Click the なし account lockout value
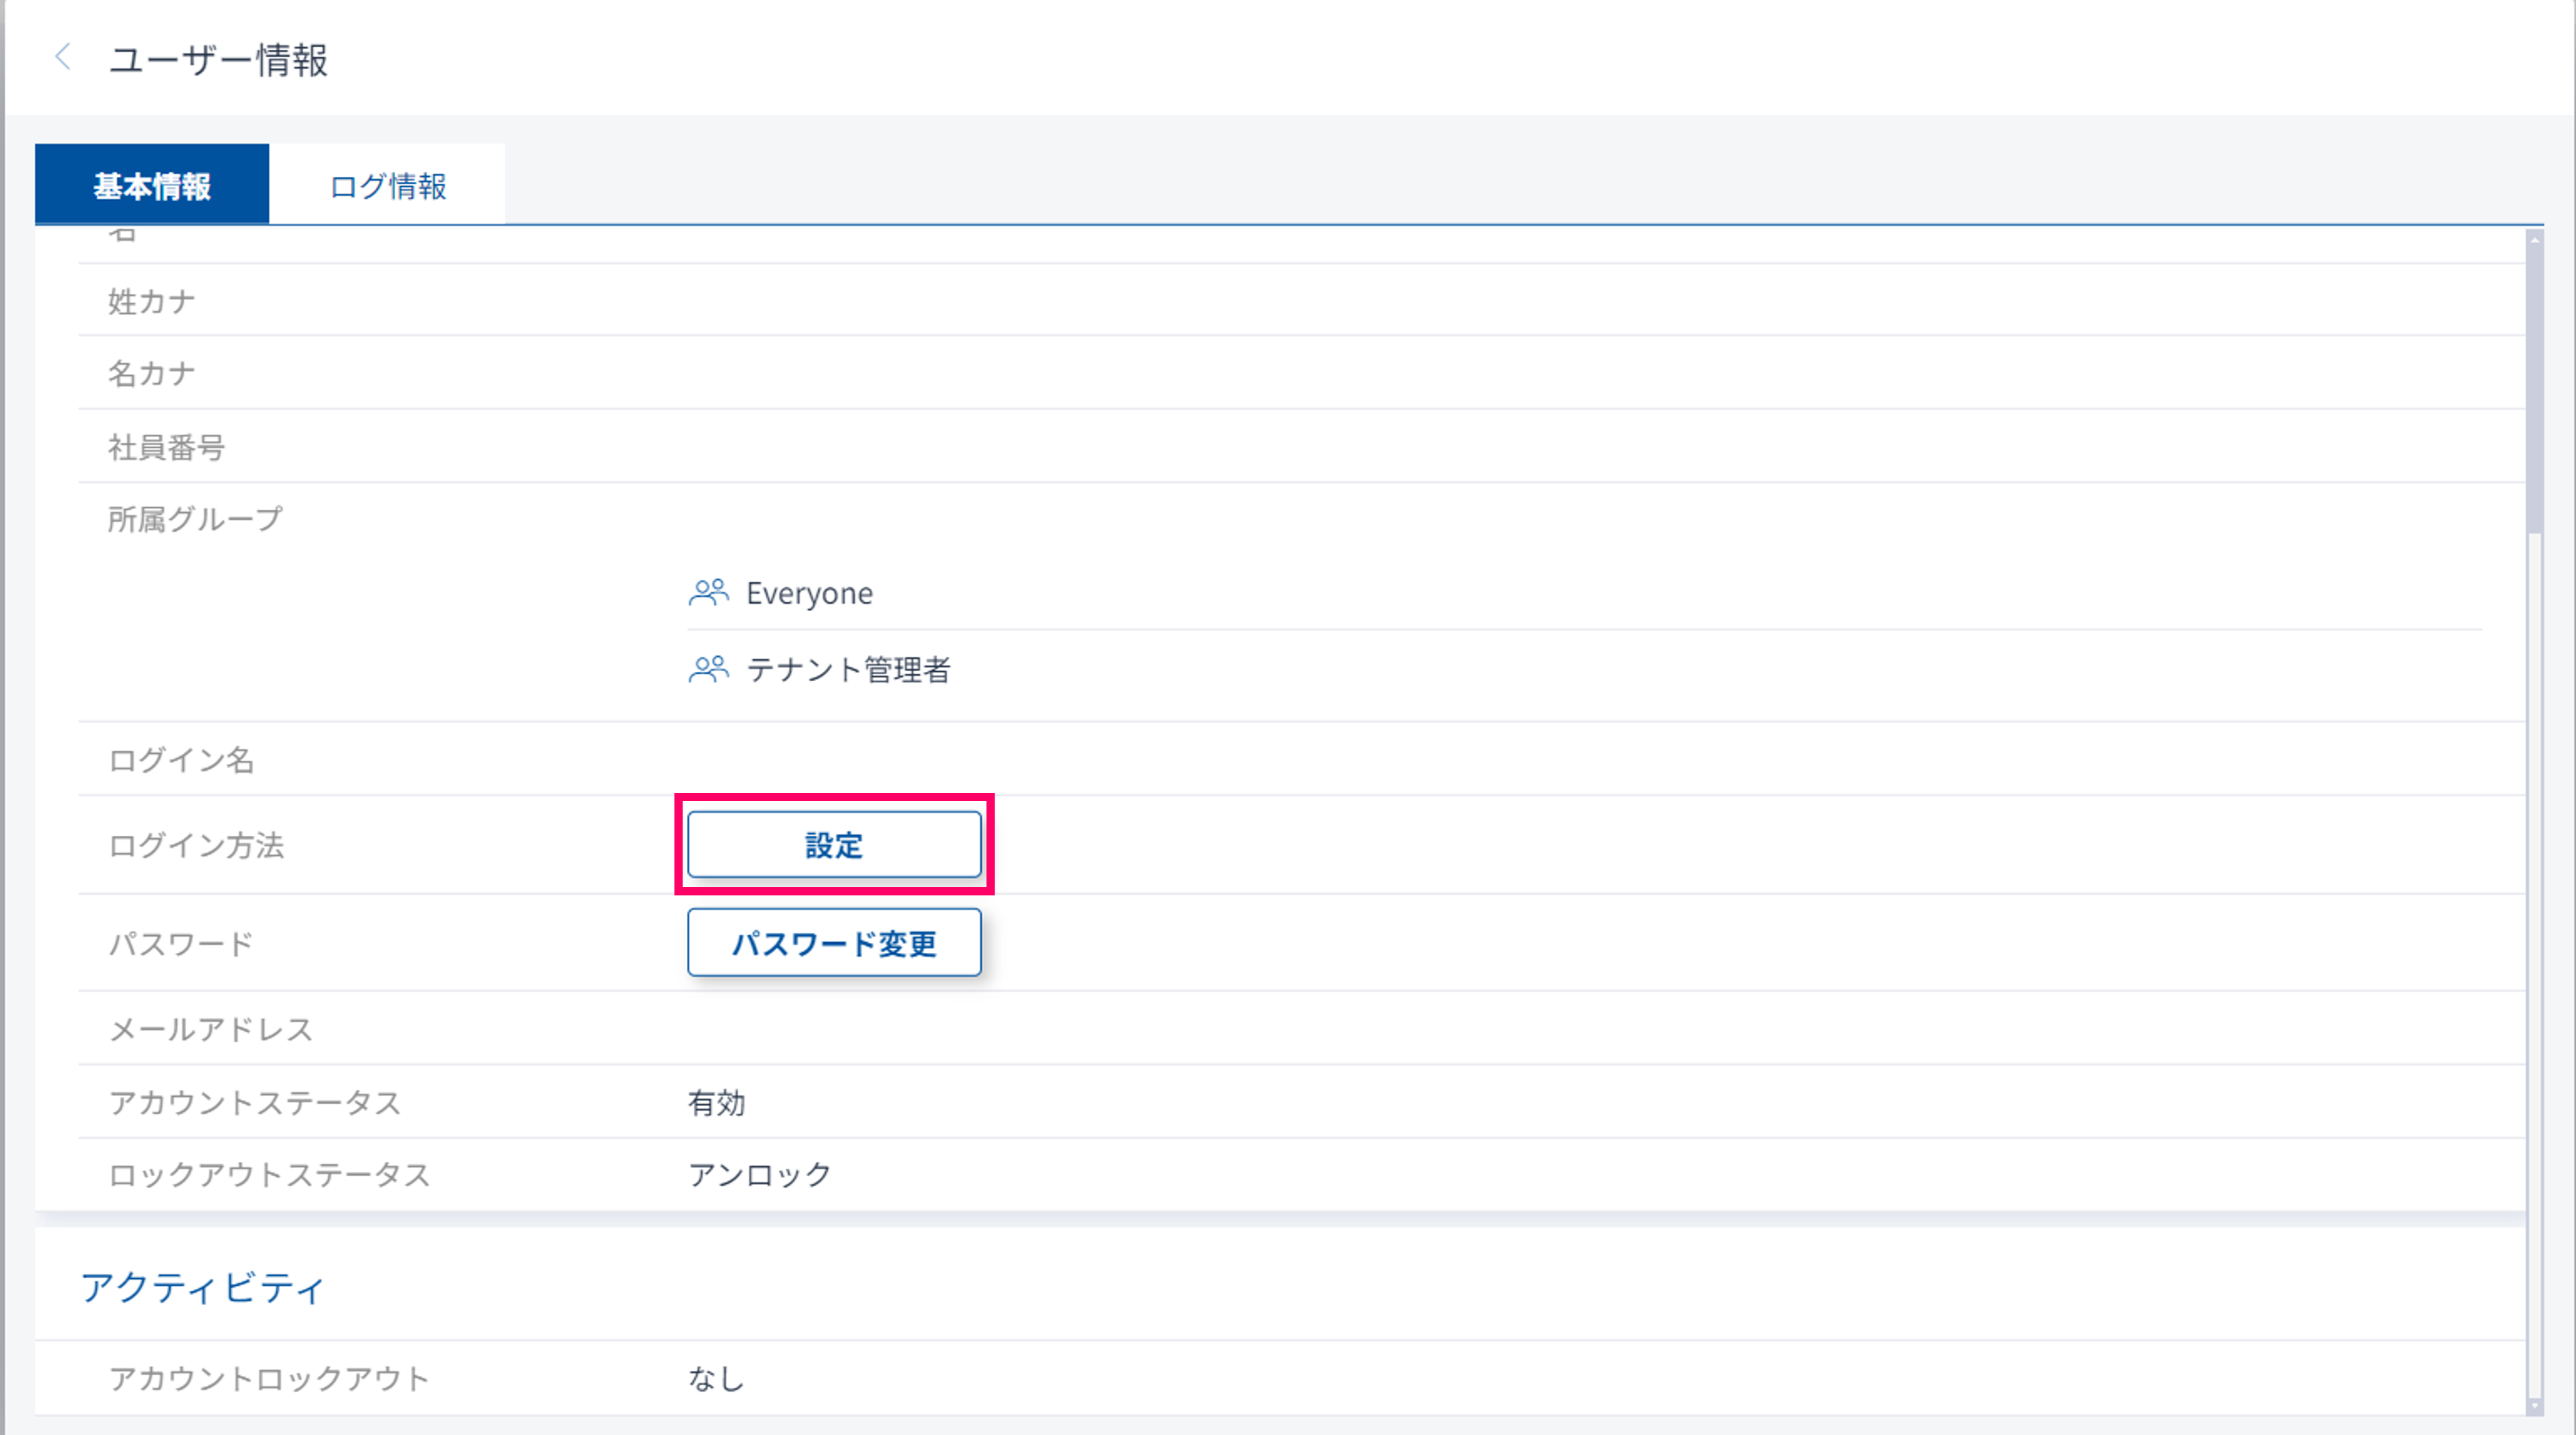This screenshot has height=1435, width=2576. [716, 1379]
